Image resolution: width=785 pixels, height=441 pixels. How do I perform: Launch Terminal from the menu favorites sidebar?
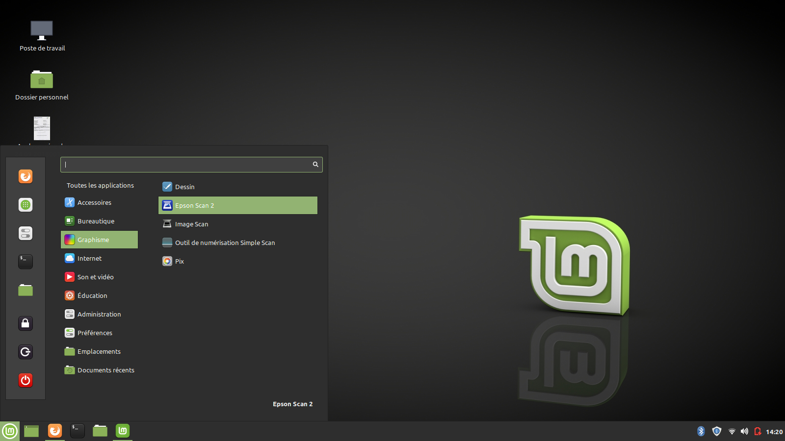pyautogui.click(x=26, y=262)
